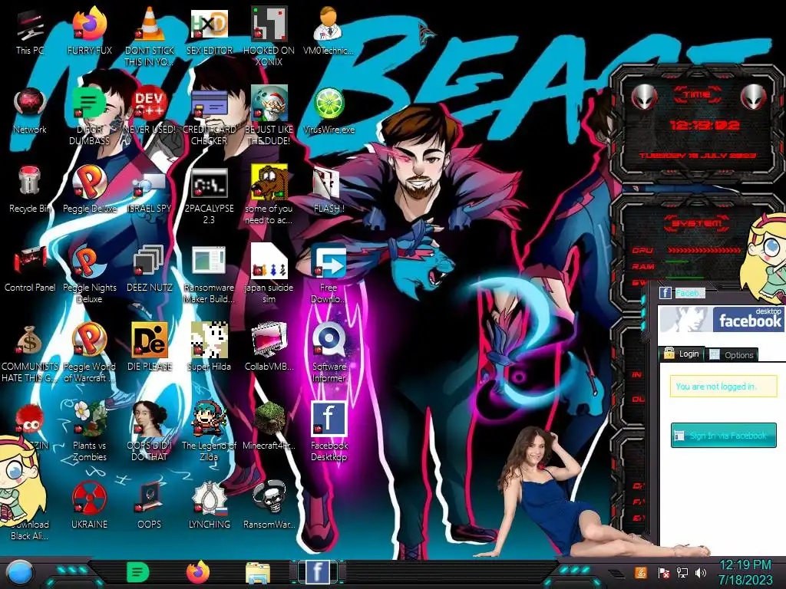The height and width of the screenshot is (589, 786).
Task: Click the red-X flag tray icon
Action: pyautogui.click(x=664, y=572)
